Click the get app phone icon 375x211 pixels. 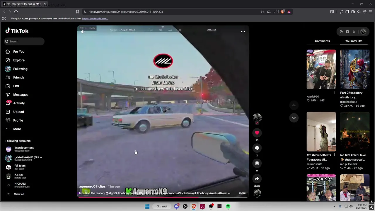pos(347,32)
